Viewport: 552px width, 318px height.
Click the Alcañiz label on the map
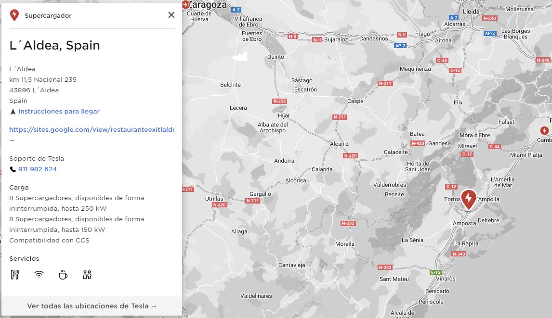pos(339,144)
